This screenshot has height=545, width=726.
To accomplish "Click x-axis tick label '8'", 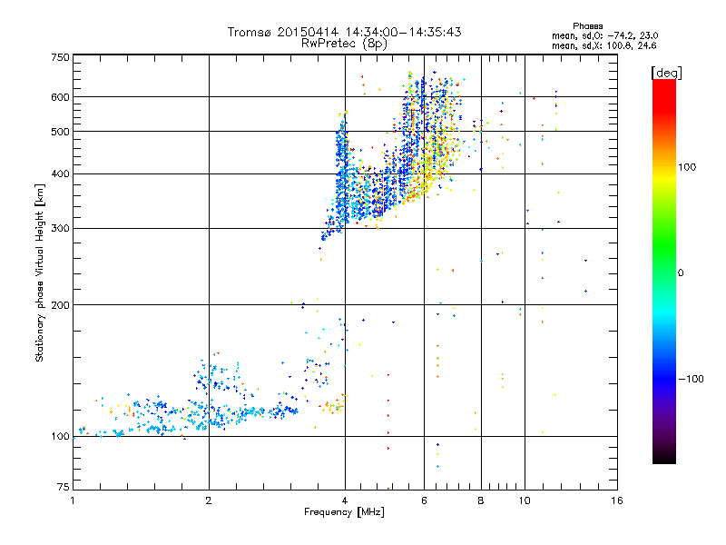I will click(x=481, y=500).
